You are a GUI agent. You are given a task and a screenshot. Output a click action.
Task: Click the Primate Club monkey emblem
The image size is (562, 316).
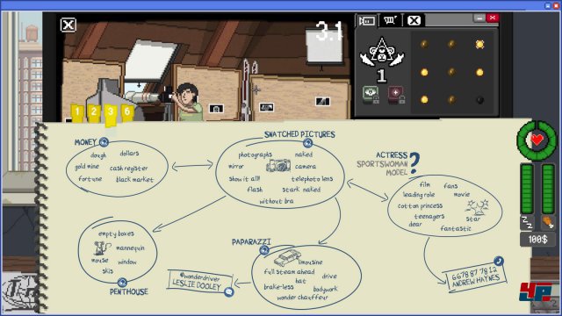pos(382,53)
